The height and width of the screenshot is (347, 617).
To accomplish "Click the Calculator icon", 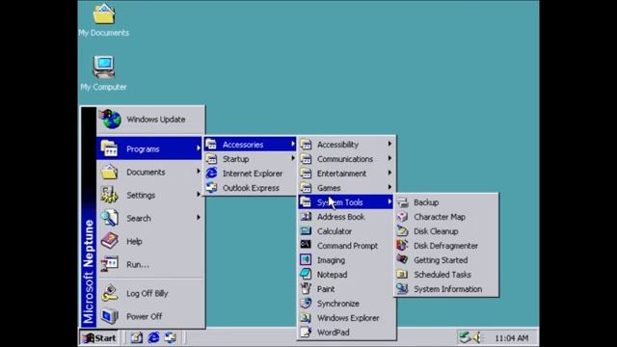I will 306,231.
